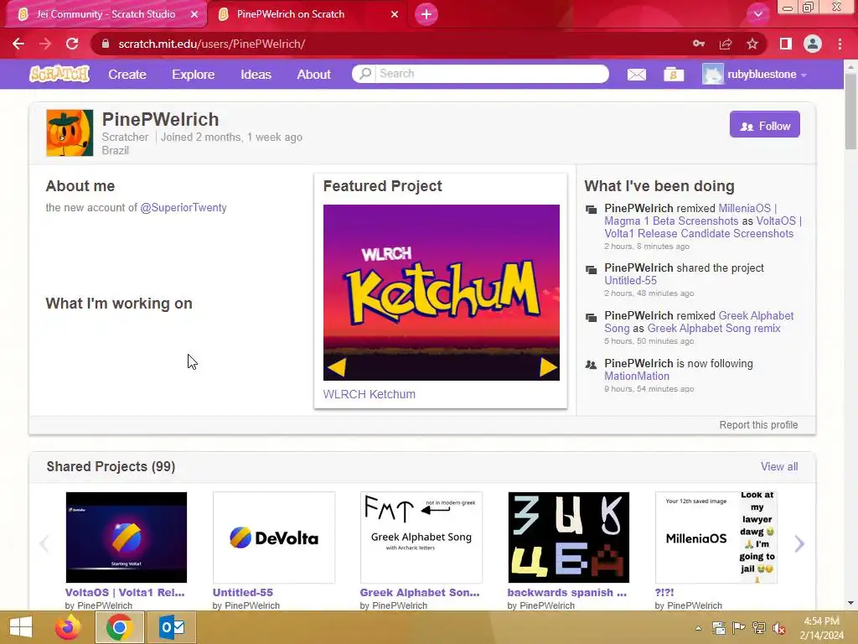The height and width of the screenshot is (644, 858).
Task: Close the Jei Community tab
Action: [x=194, y=14]
